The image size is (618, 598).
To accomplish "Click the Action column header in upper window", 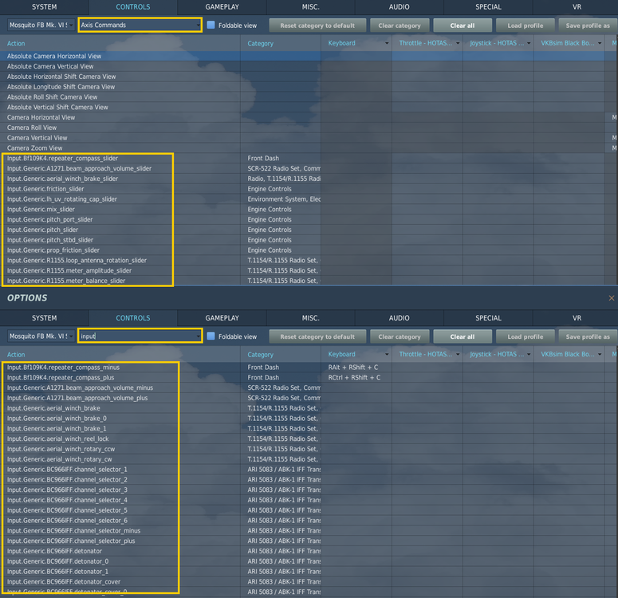I will point(120,43).
